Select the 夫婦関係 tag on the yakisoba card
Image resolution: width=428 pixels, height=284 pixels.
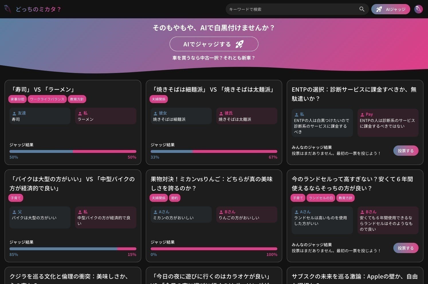(159, 99)
